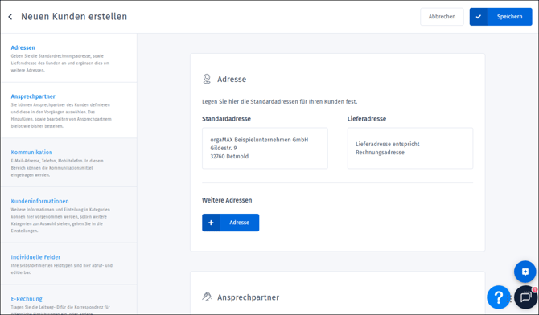The image size is (539, 315).
Task: Click the Standardadresse heading
Action: [x=227, y=118]
